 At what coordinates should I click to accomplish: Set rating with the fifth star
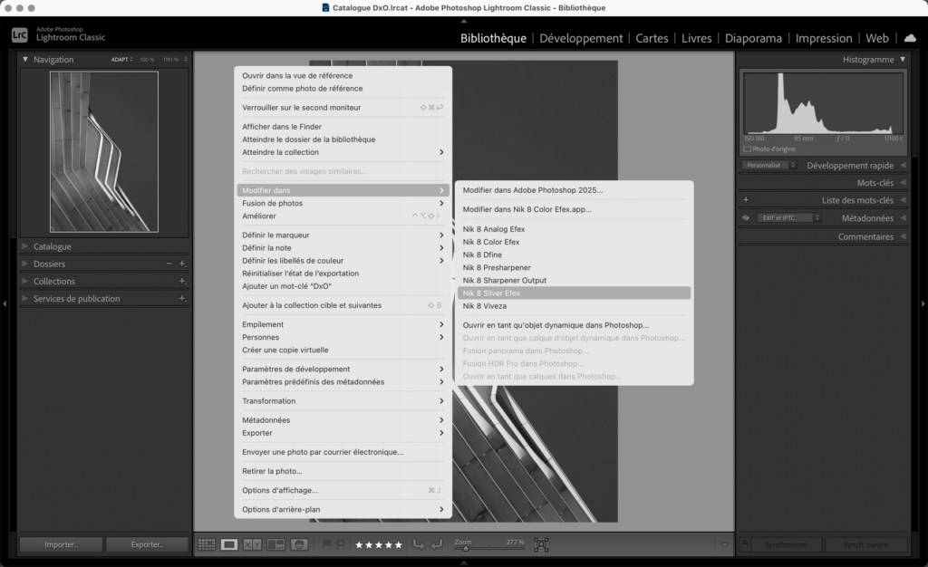pos(398,545)
